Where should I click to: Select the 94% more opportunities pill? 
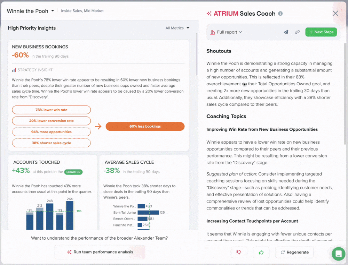coord(52,132)
